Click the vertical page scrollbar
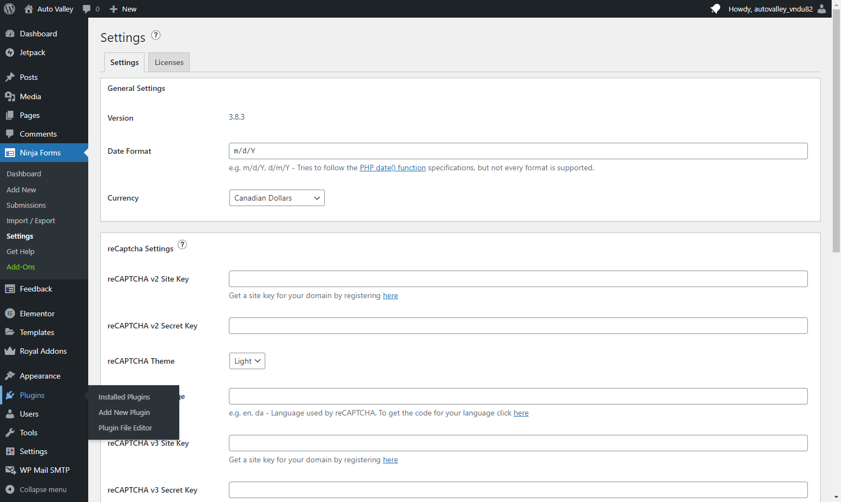841x502 pixels. pos(836,131)
